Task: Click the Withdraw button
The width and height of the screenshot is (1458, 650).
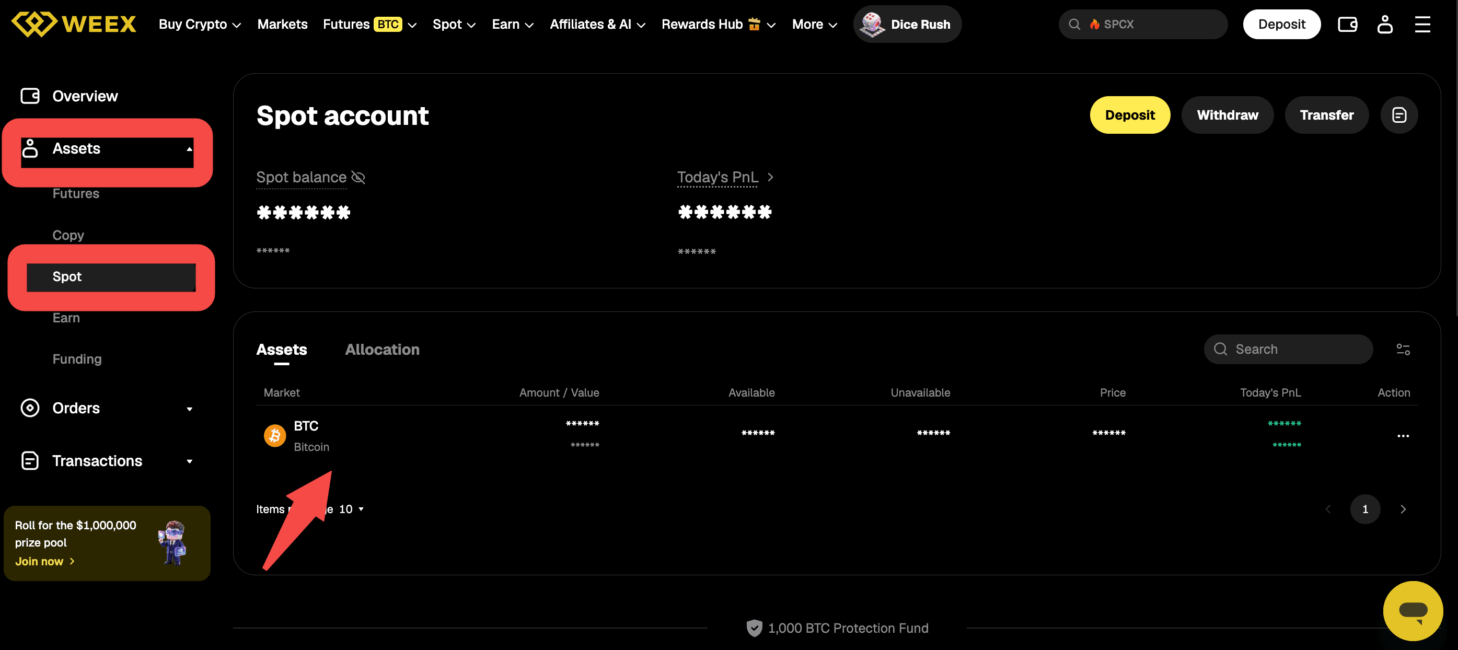Action: 1227,115
